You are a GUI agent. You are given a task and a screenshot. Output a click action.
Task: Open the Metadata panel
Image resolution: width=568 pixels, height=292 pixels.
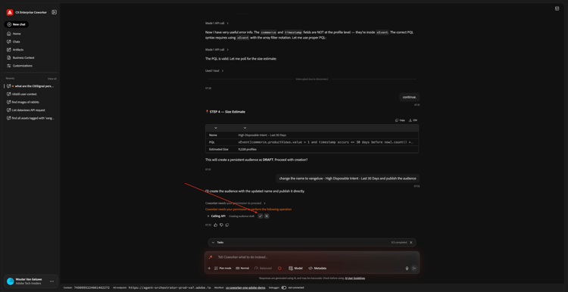click(317, 268)
